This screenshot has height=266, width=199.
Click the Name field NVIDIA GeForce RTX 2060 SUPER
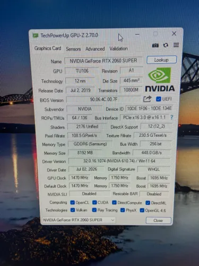103,61
